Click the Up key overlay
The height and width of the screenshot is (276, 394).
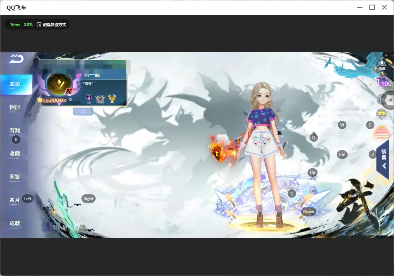312,172
